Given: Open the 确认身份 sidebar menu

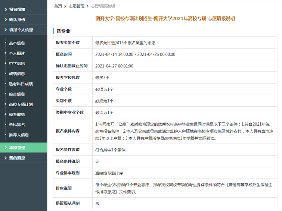Looking at the screenshot, I should (24, 20).
